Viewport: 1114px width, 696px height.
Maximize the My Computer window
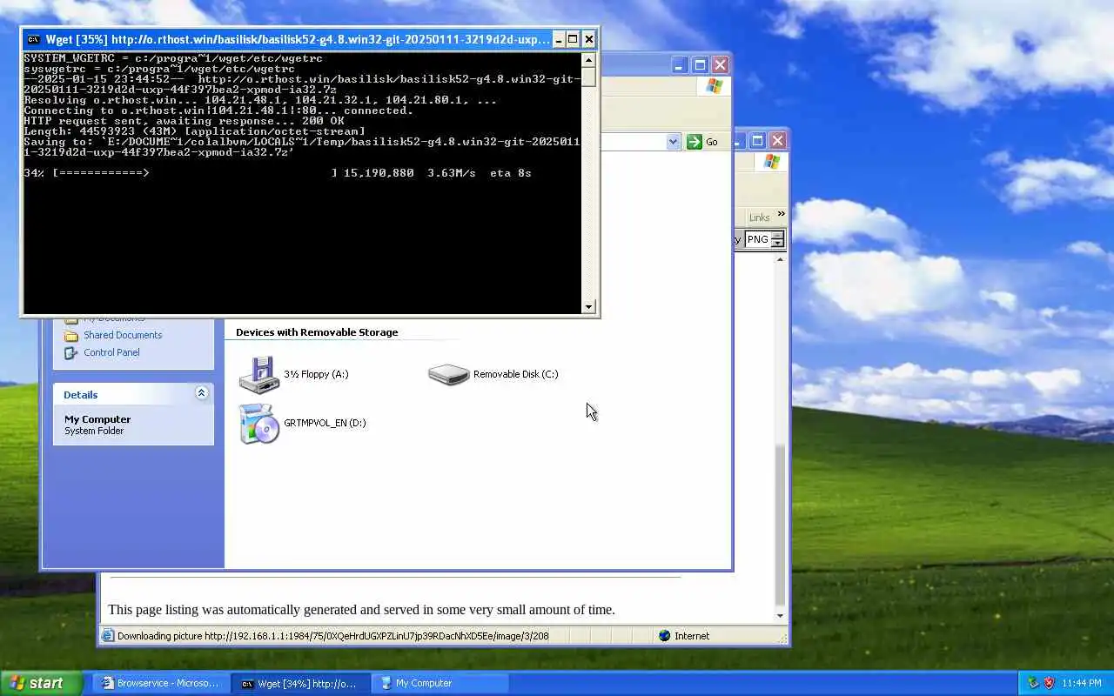tap(700, 65)
